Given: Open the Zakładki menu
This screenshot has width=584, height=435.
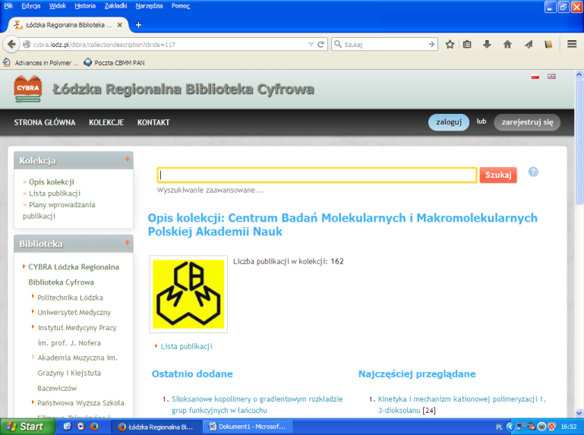Looking at the screenshot, I should 115,5.
